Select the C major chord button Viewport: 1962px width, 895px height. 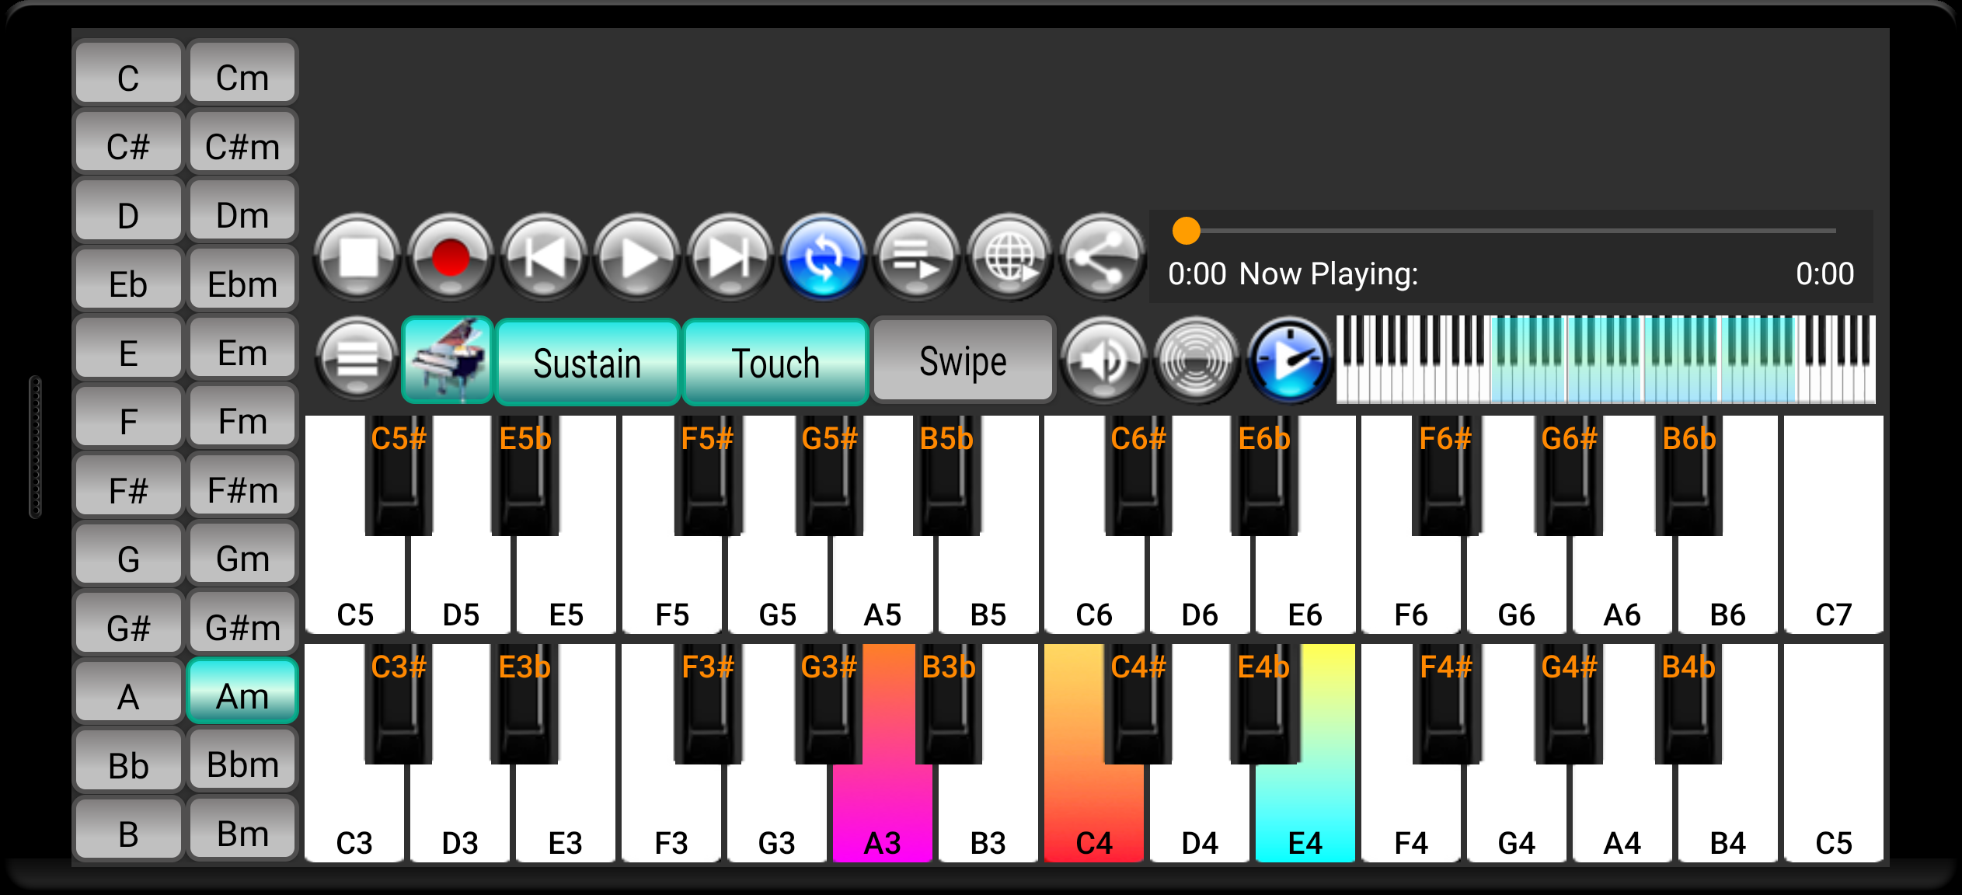128,74
